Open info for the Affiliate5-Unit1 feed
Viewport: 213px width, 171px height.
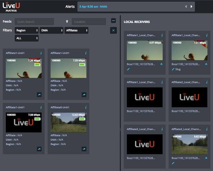pos(86,108)
